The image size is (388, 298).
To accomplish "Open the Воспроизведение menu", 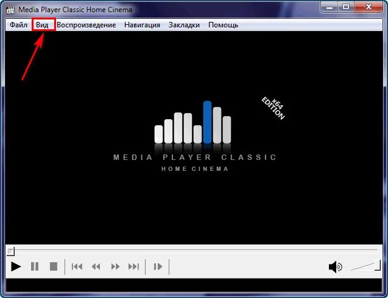I will [x=86, y=25].
